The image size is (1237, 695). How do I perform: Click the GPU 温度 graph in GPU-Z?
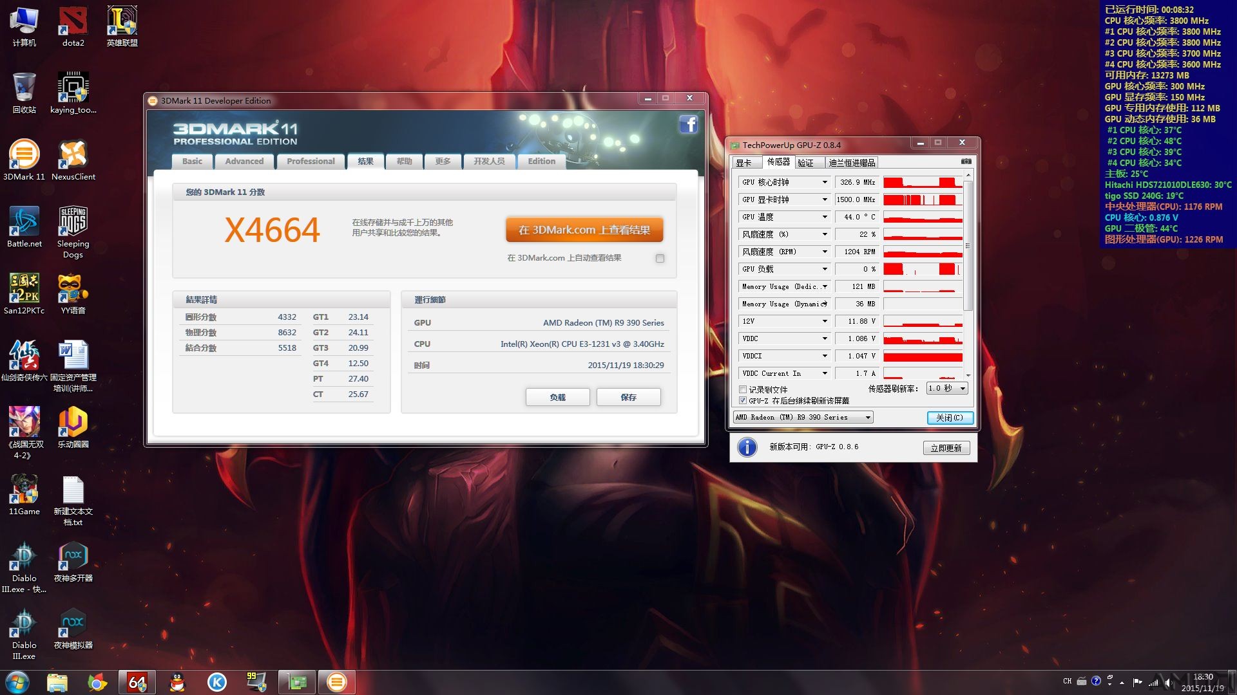point(923,217)
